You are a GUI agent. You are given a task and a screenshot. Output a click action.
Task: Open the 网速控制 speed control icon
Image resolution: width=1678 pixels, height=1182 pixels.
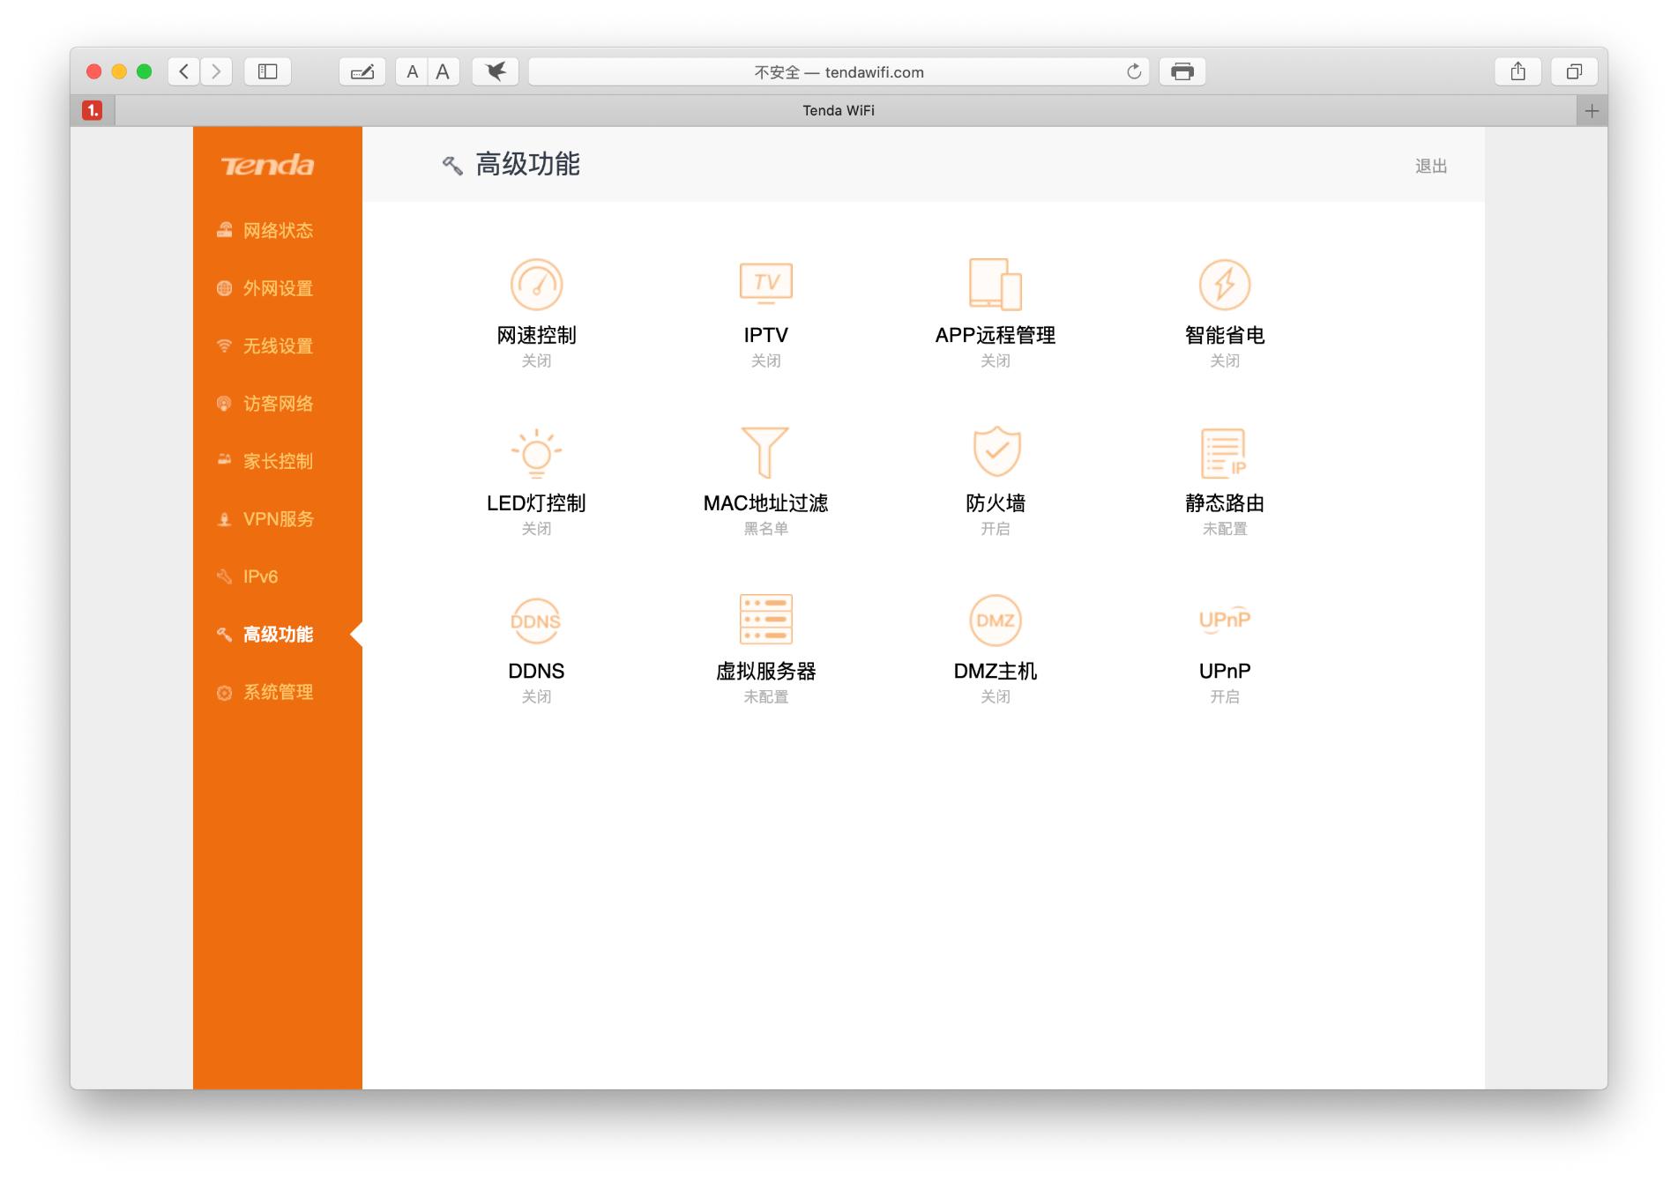536,285
